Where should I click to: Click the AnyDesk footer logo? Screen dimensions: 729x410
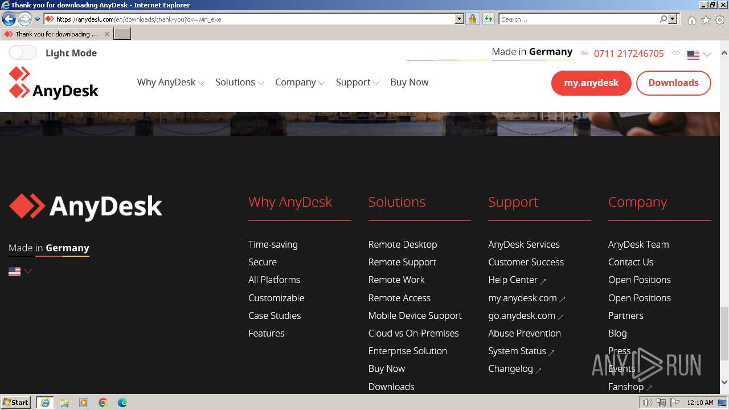click(x=85, y=207)
